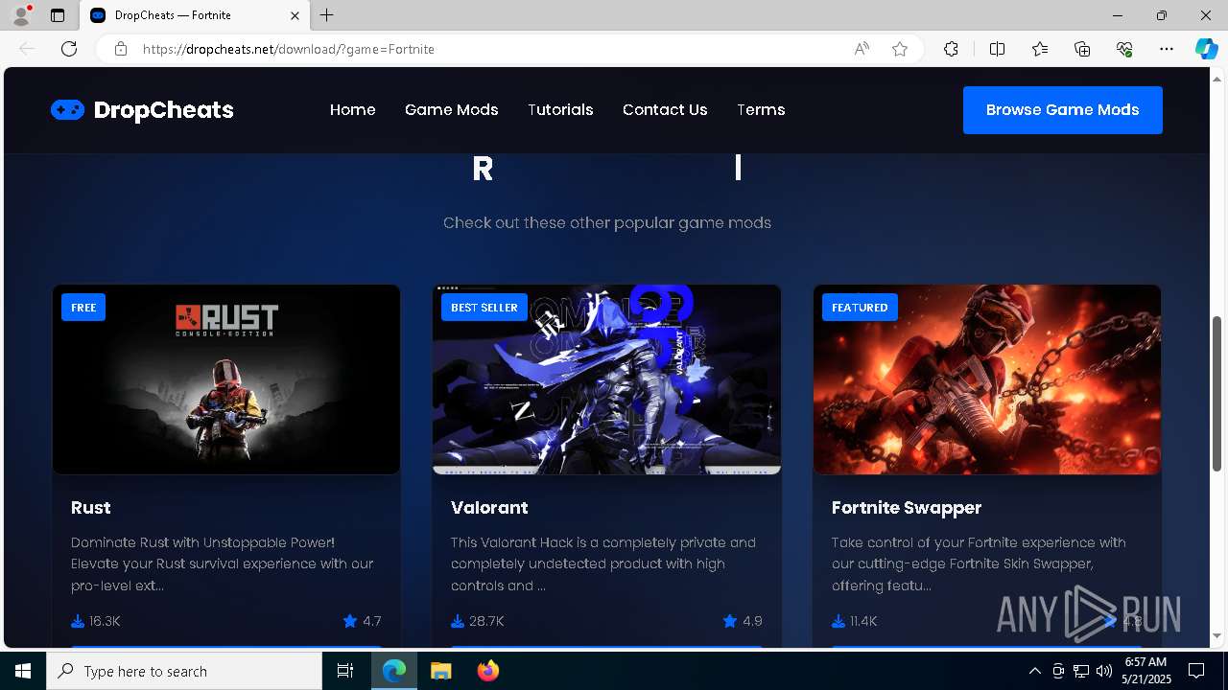The height and width of the screenshot is (690, 1228).
Task: Open the taskbar clock showing 6:57 AM
Action: (1145, 671)
